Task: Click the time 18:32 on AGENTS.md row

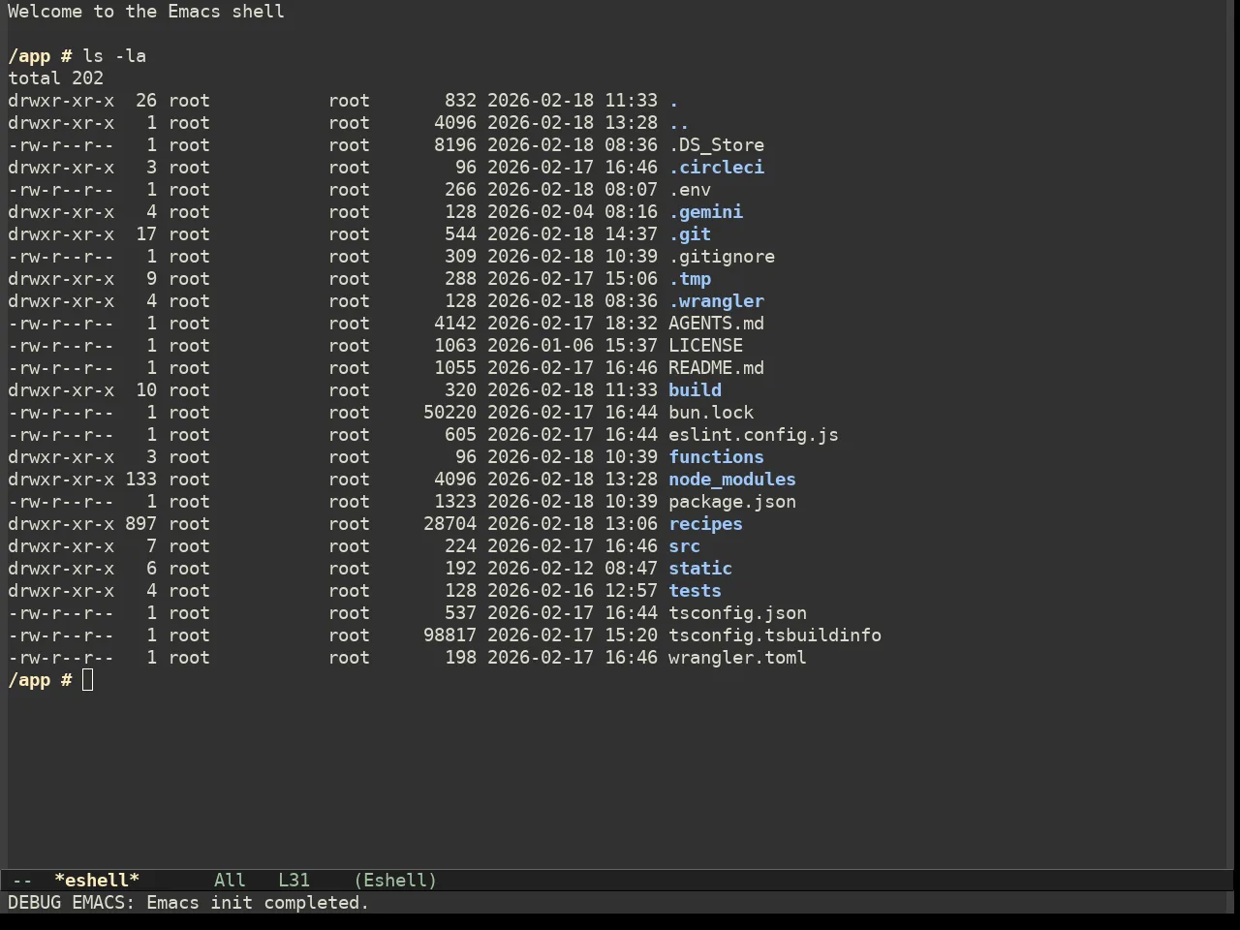Action: click(x=631, y=324)
